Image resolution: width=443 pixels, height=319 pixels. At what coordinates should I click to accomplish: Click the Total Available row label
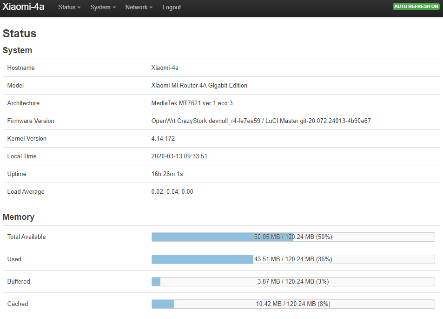(26, 237)
